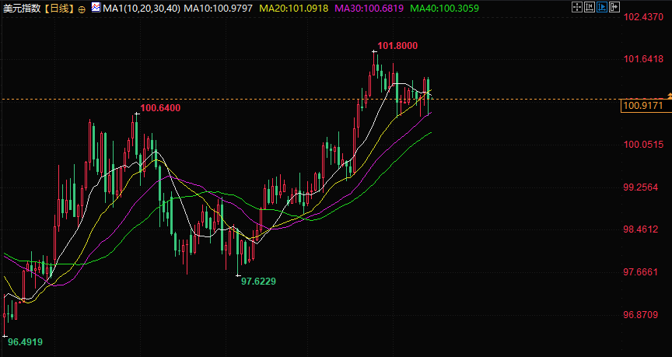Click the 98.4612 price axis label
This screenshot has height=357, width=672.
click(642, 229)
